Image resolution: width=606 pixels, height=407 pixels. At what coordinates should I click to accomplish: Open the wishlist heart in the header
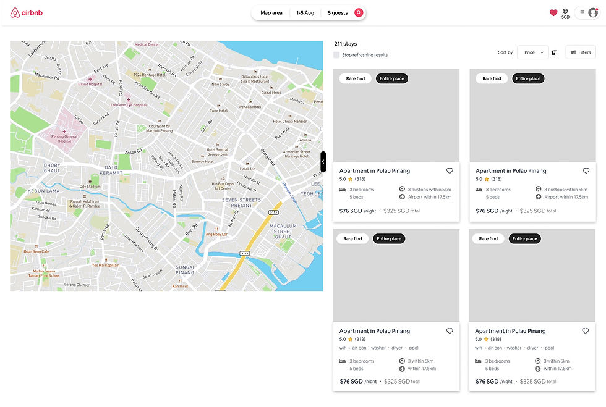553,13
